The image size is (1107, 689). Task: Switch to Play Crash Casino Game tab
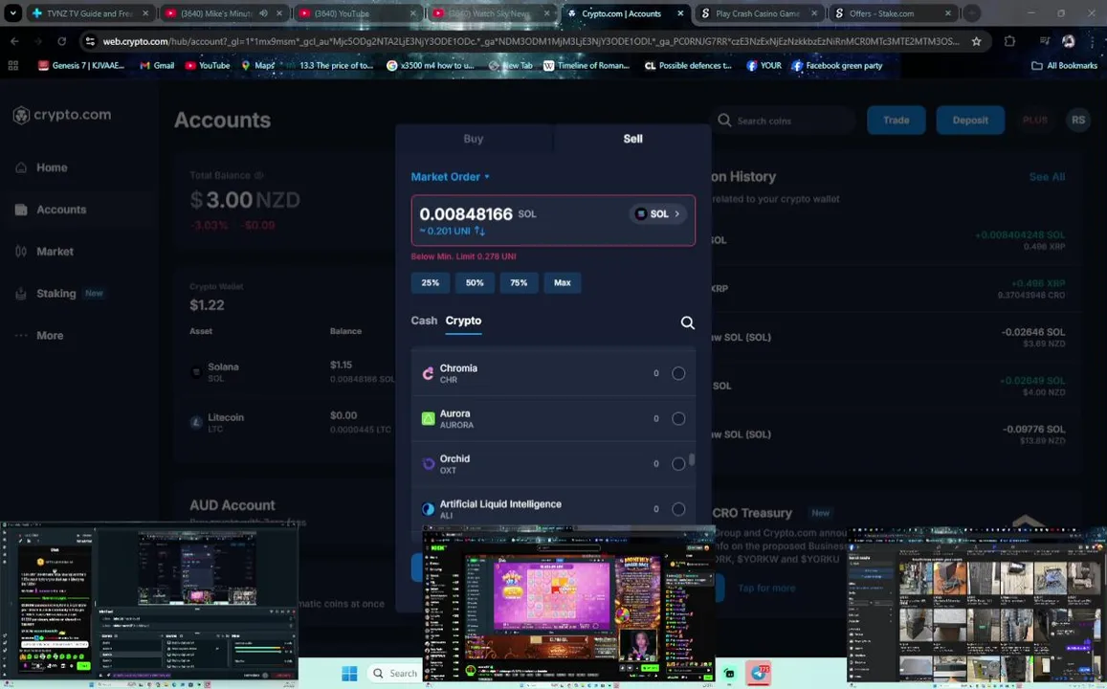758,13
